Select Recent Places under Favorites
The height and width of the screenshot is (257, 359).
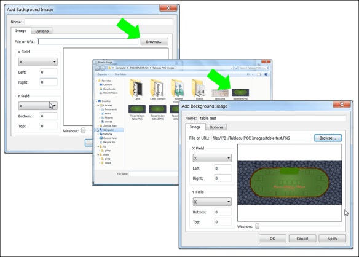click(x=110, y=93)
